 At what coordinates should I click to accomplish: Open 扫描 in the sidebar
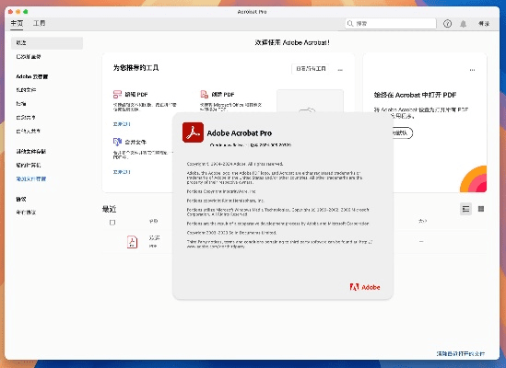click(x=21, y=104)
